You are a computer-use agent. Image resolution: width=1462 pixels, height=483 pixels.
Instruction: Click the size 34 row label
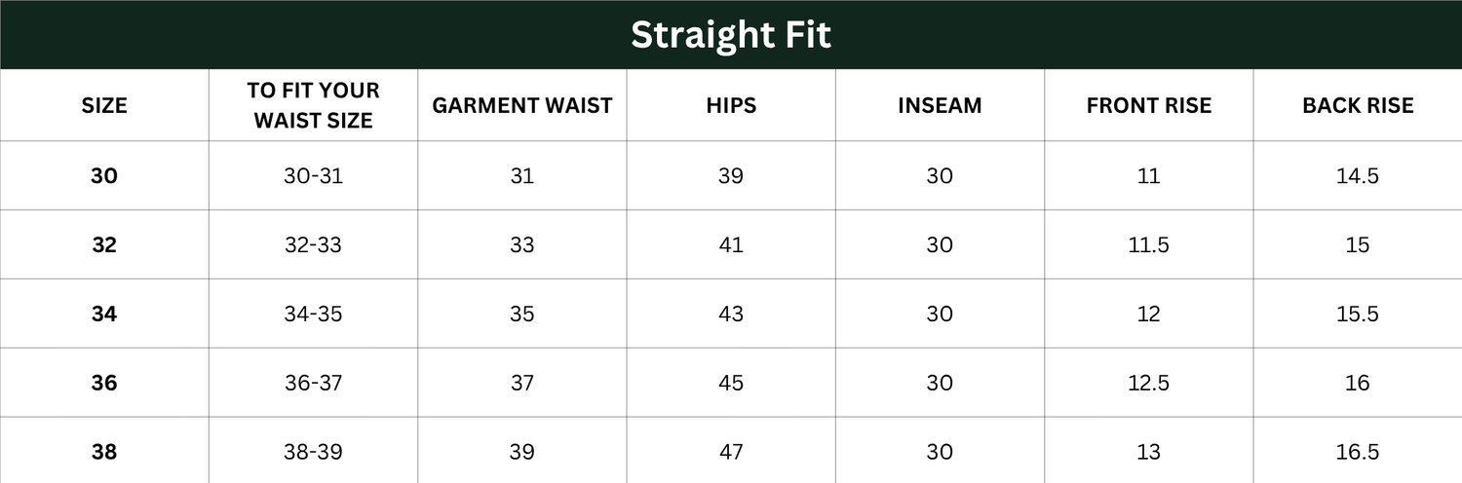pyautogui.click(x=104, y=315)
